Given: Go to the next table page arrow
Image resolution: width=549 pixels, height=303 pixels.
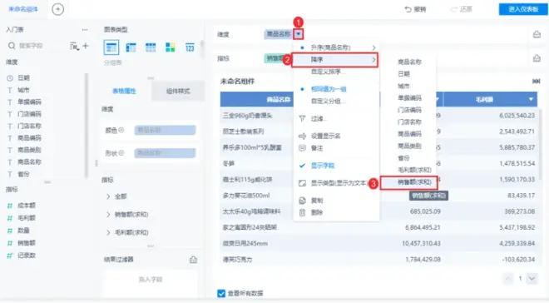Looking at the screenshot, I should pos(532,279).
